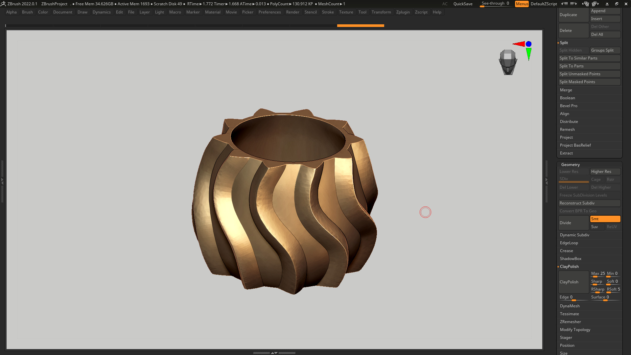Expand the ZRemesher section
The image size is (631, 355).
point(571,322)
